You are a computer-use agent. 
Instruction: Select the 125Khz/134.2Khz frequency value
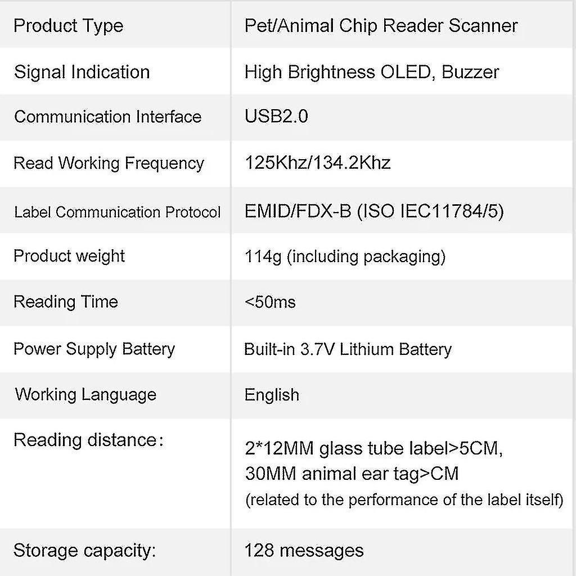point(317,163)
